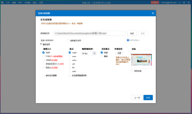The height and width of the screenshot is (114, 192).
Task: Click the 上一步 previous step button
Action: click(x=137, y=97)
